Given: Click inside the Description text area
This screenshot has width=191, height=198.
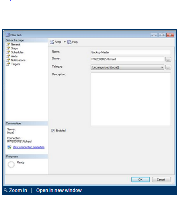Looking at the screenshot, I should tap(131, 99).
